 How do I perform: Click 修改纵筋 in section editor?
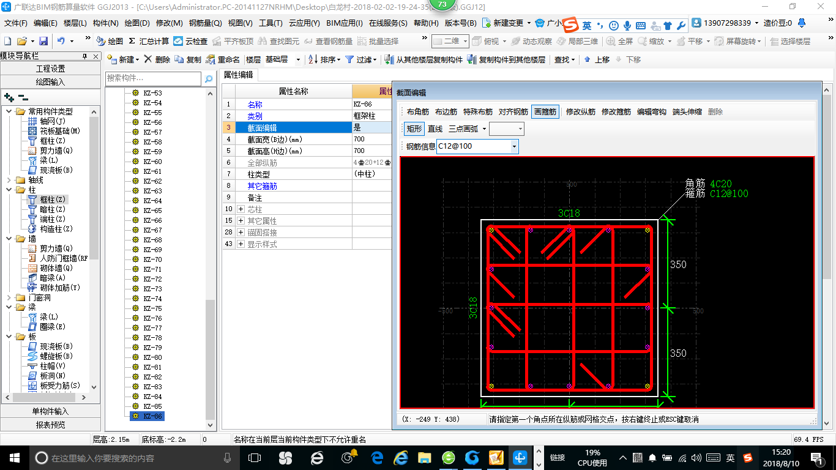coord(581,111)
